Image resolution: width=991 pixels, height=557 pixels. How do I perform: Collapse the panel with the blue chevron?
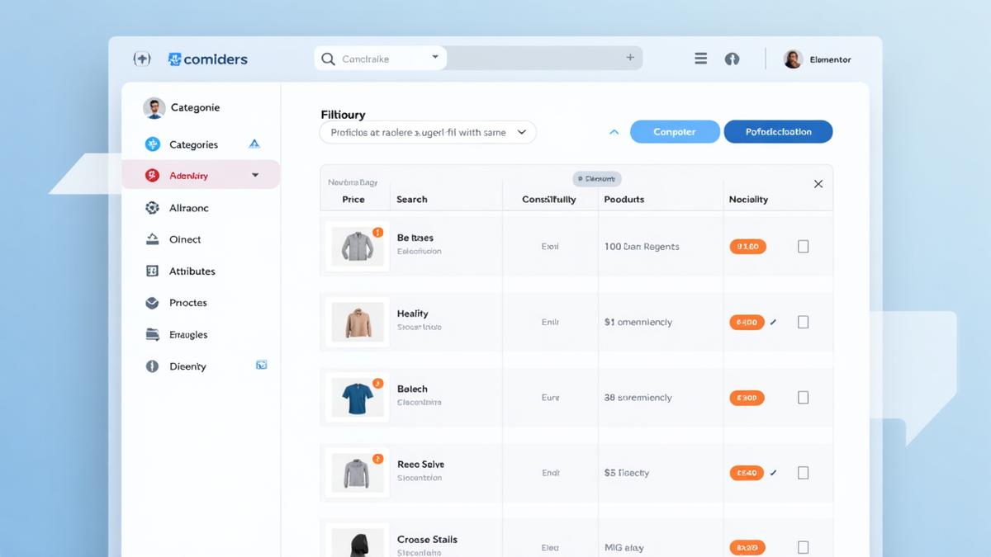pos(614,132)
